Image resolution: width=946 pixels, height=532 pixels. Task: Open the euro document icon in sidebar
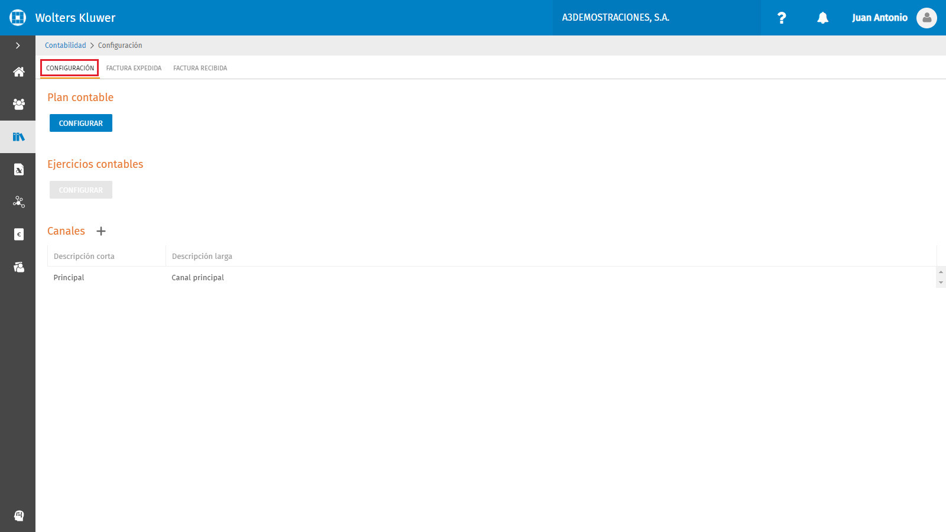[x=19, y=235]
